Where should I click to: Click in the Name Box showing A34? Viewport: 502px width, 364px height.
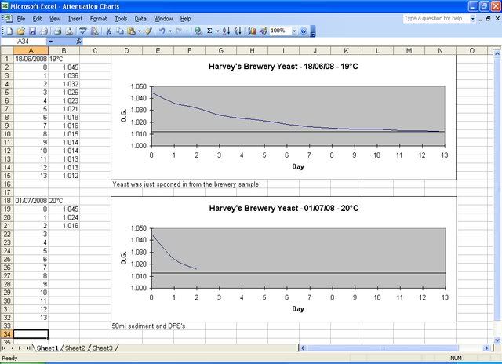24,42
